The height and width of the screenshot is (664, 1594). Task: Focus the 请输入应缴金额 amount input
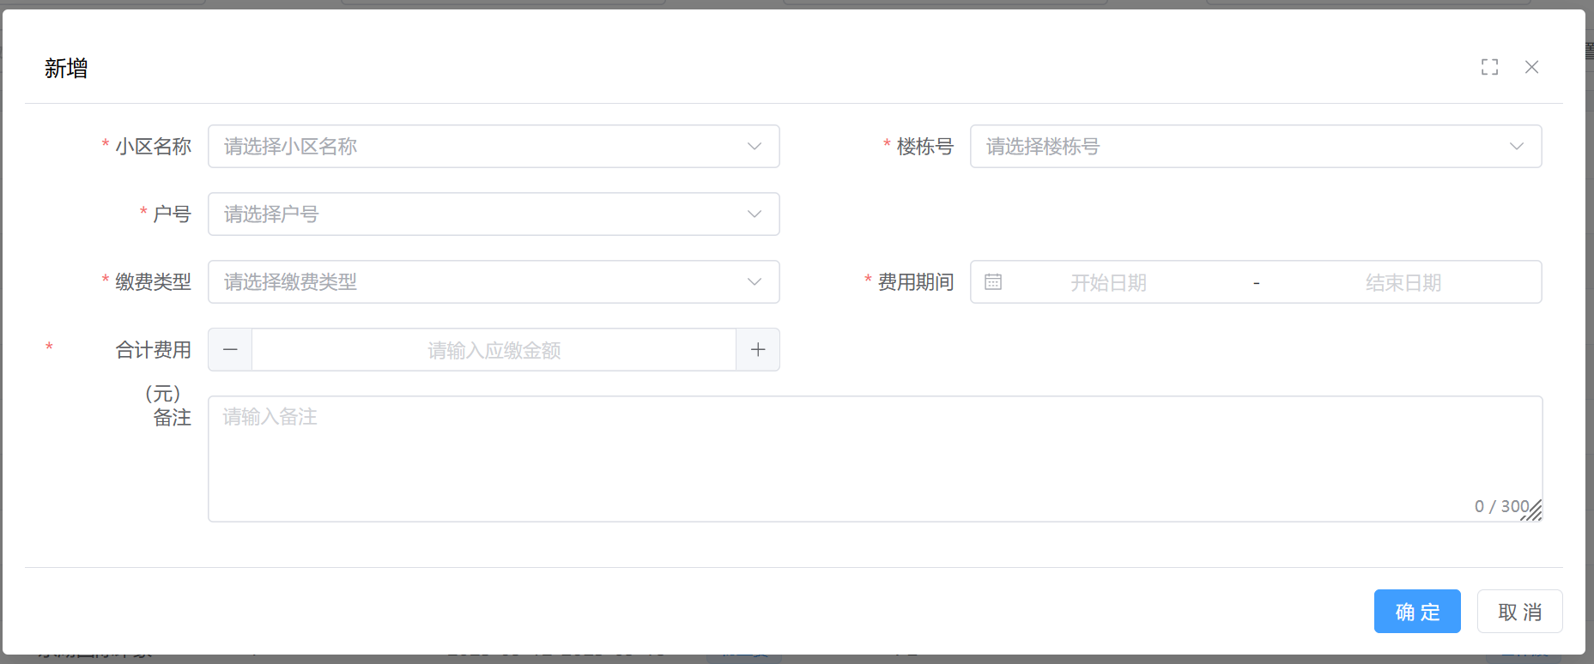point(494,350)
